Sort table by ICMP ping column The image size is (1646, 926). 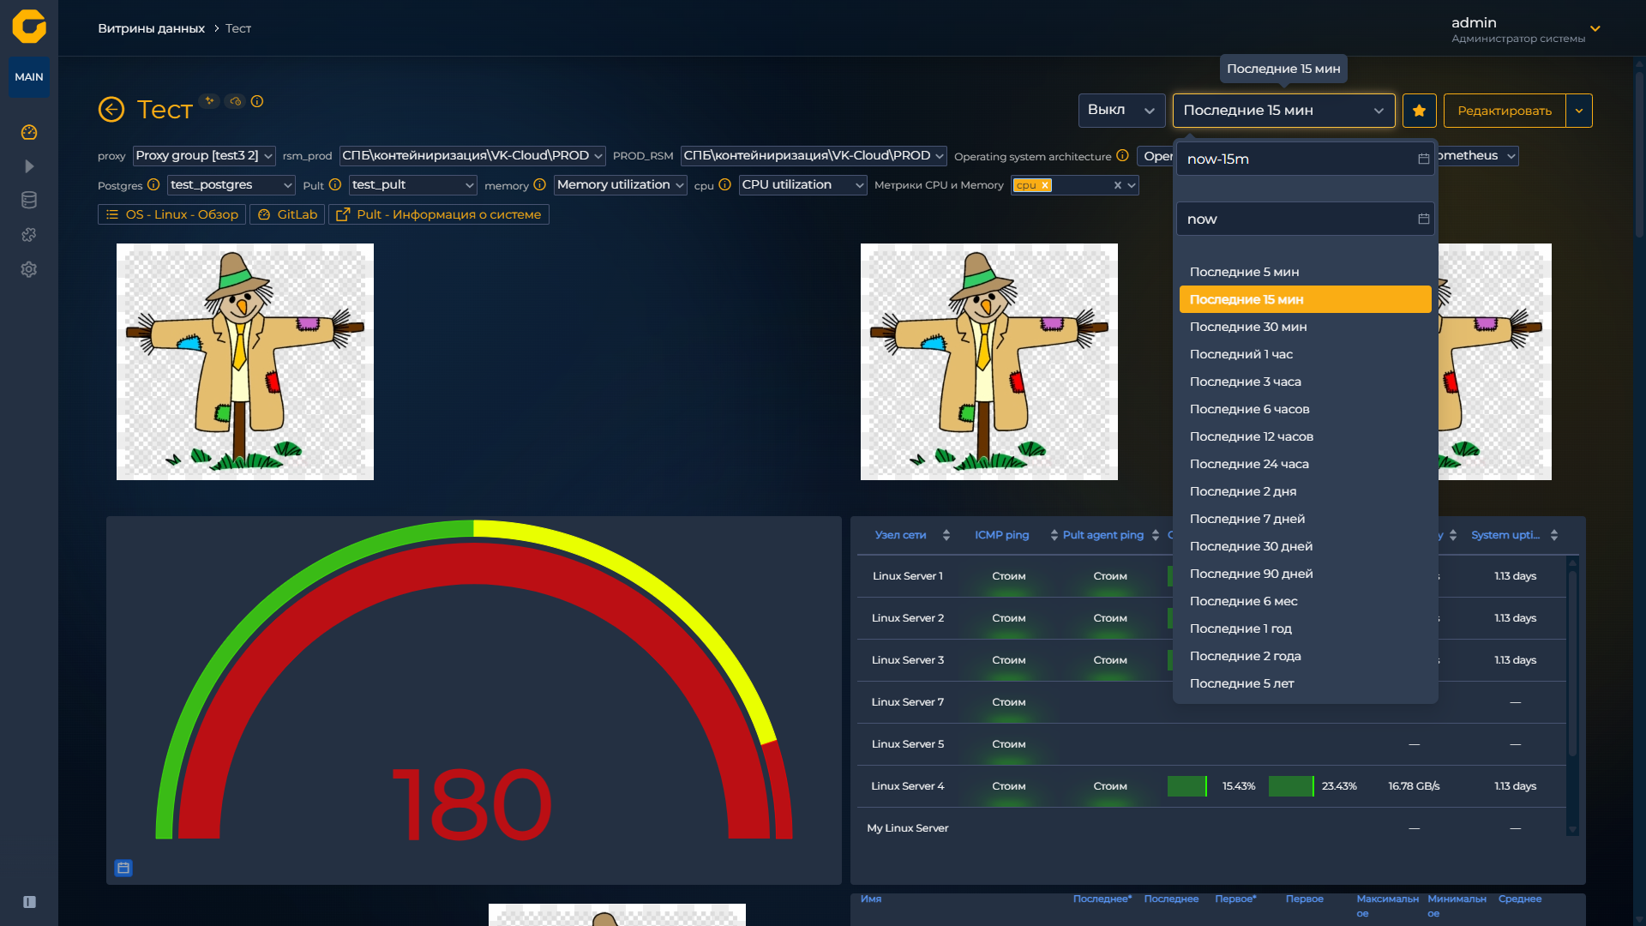click(1054, 535)
